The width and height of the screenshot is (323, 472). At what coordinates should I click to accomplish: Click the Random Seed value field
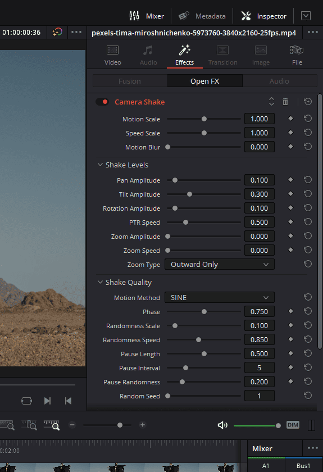[259, 396]
